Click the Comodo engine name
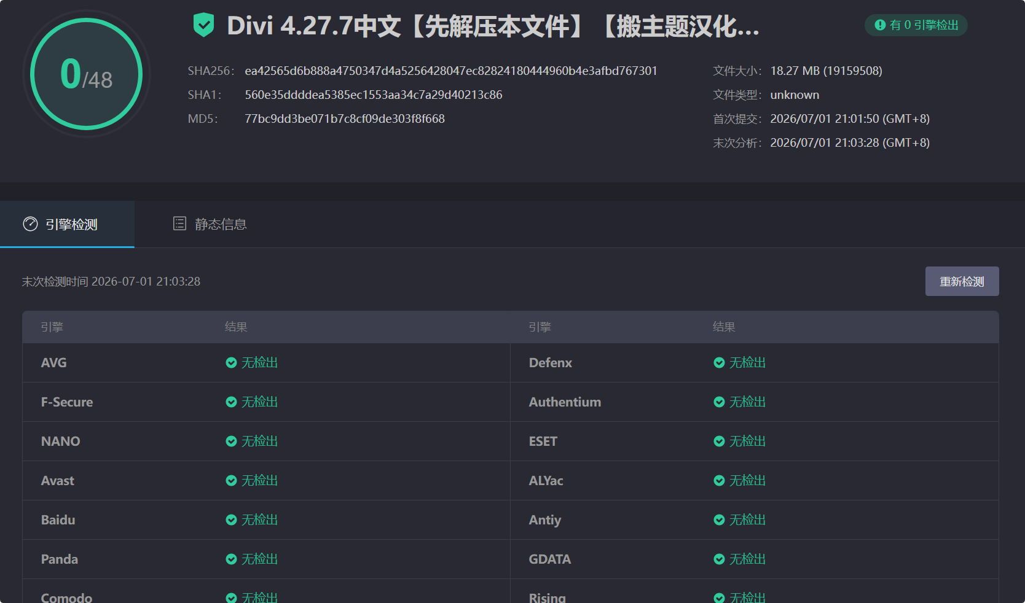 coord(66,597)
